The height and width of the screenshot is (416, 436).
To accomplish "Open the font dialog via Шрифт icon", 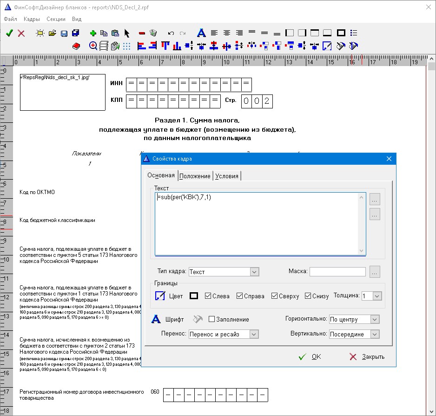I will (157, 319).
